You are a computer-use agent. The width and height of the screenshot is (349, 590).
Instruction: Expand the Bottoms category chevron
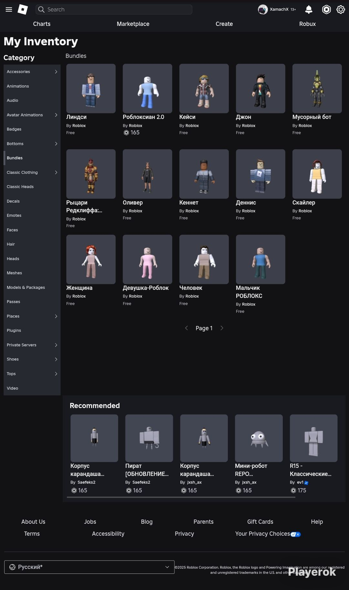[56, 143]
